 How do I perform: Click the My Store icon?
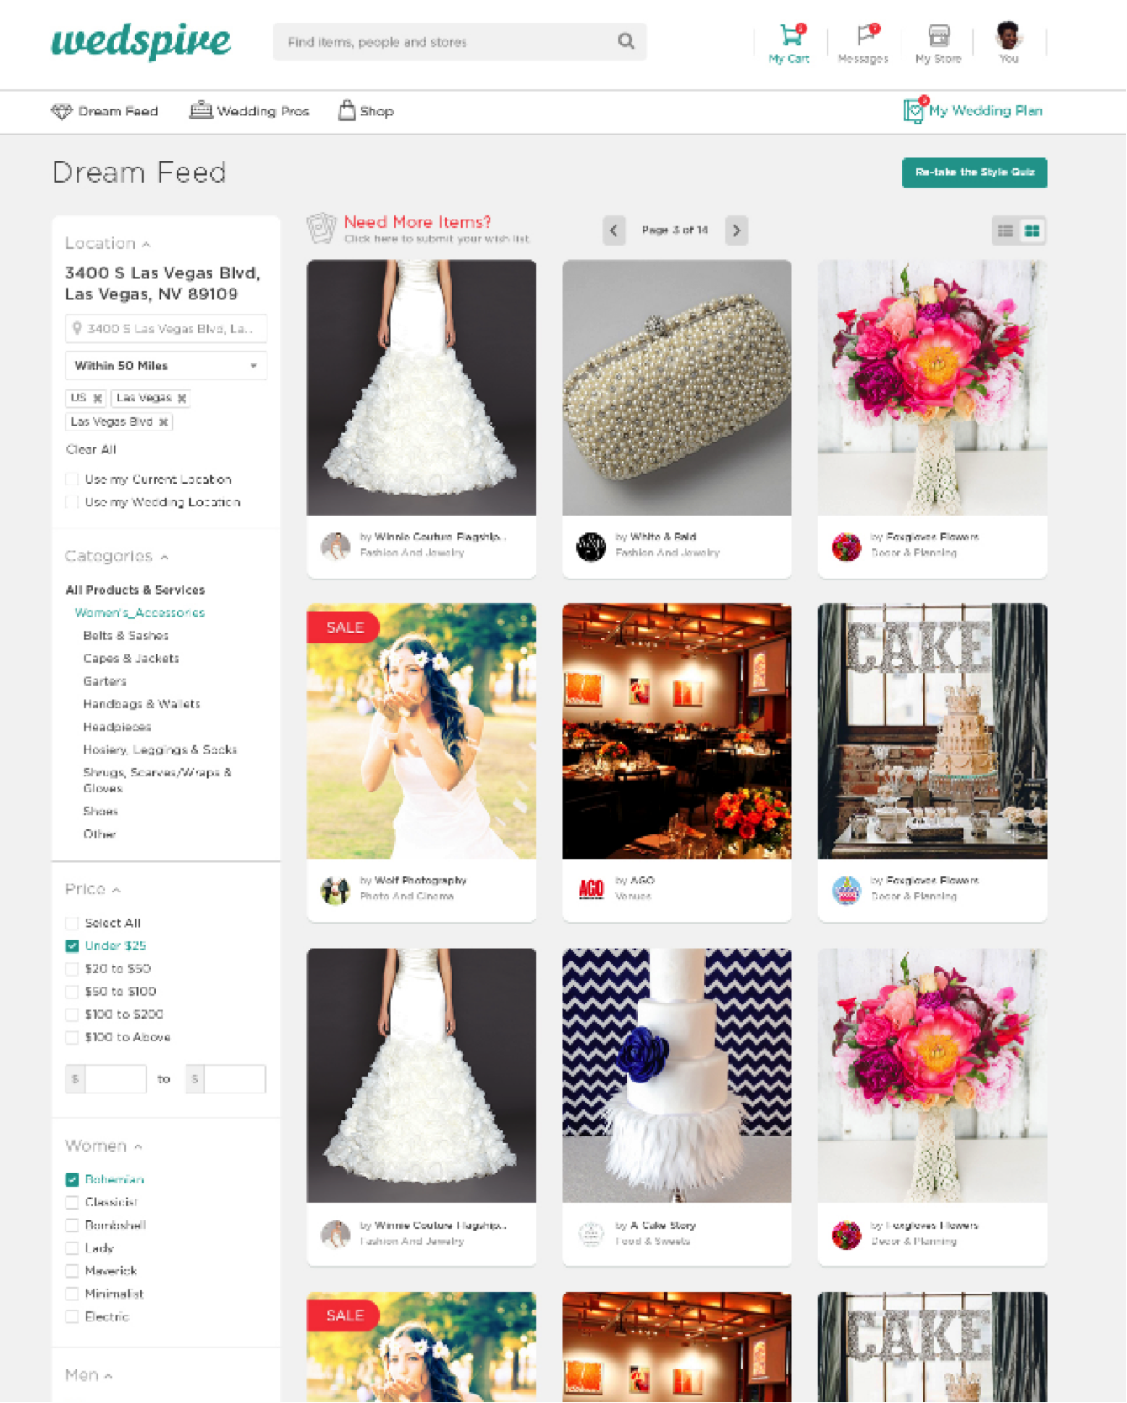coord(938,36)
